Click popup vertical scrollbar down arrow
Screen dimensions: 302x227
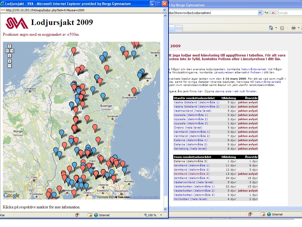point(165,209)
